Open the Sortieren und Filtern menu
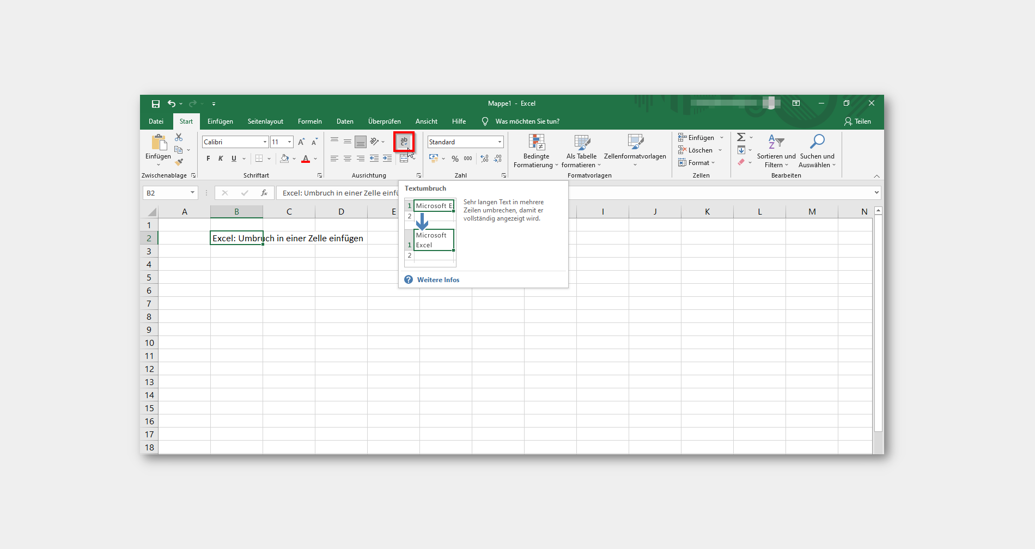This screenshot has height=549, width=1035. 776,151
